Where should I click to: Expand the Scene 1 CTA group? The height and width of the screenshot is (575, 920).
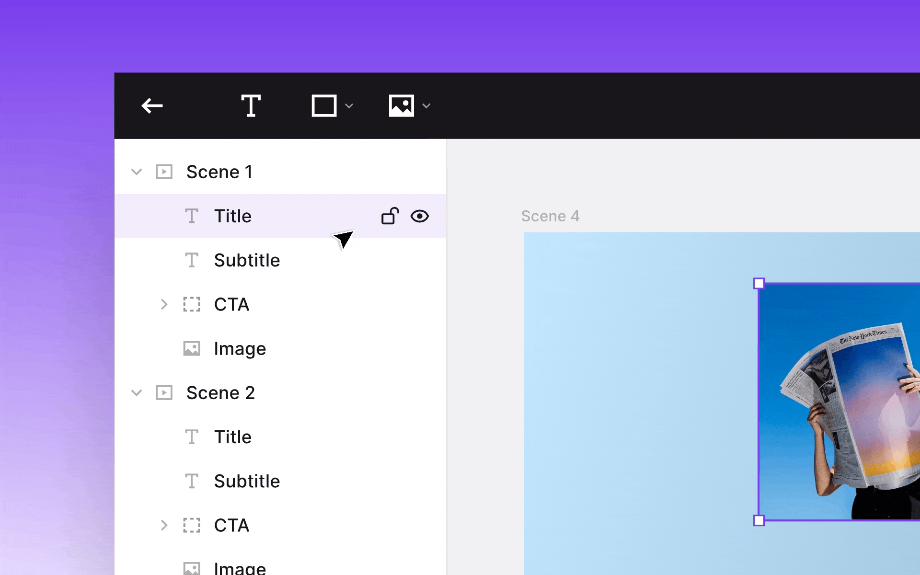click(x=164, y=304)
